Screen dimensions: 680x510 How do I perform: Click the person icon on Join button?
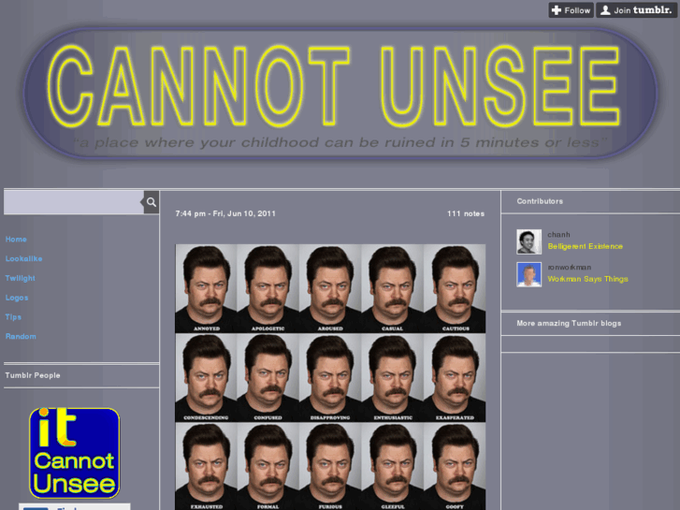pos(605,10)
